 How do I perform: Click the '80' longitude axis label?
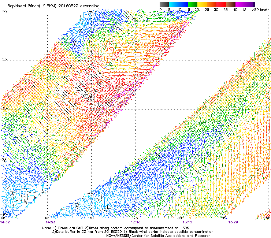(x=180, y=218)
